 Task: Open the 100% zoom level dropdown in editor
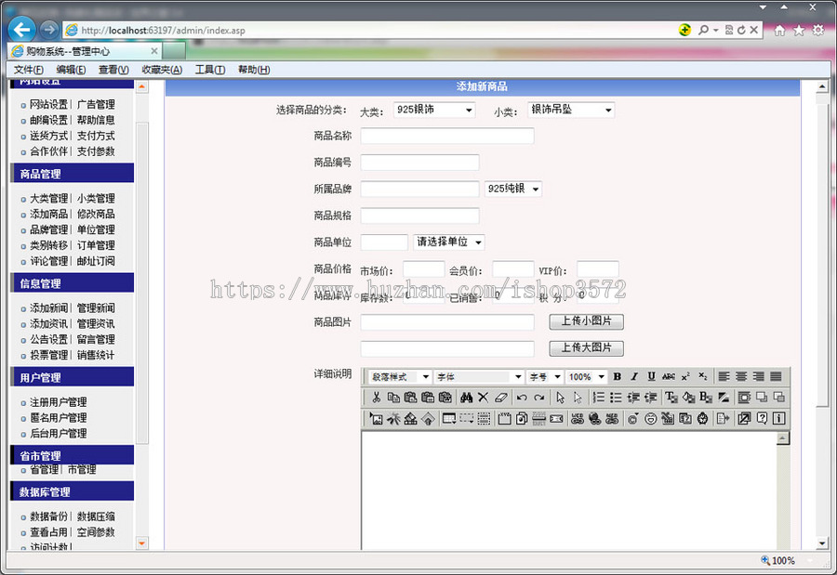[586, 377]
